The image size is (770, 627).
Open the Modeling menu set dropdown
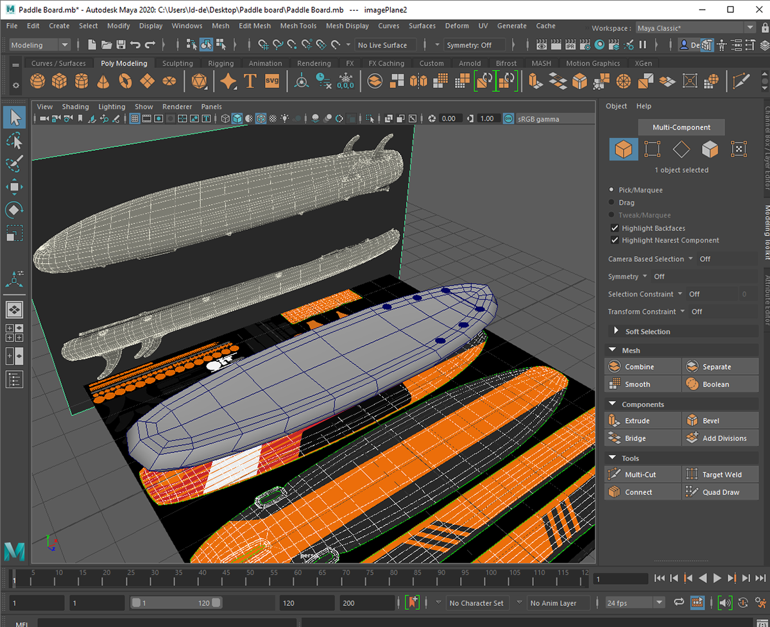pyautogui.click(x=40, y=45)
